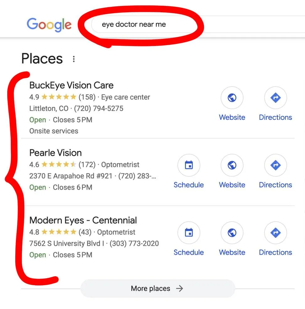Viewport: 305px width, 309px height.
Task: Open the Pearle Vision listing title
Action: point(55,153)
